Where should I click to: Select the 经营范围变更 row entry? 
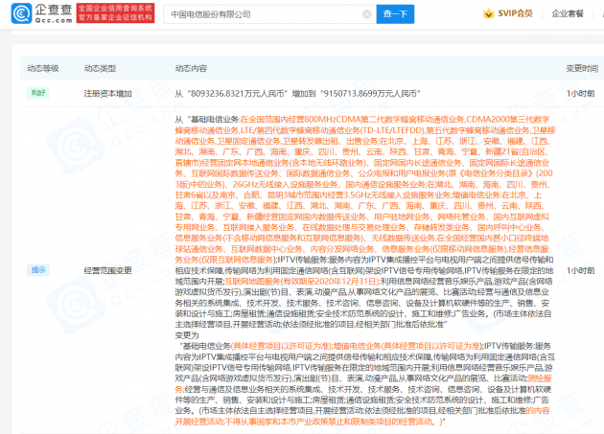[x=107, y=270]
